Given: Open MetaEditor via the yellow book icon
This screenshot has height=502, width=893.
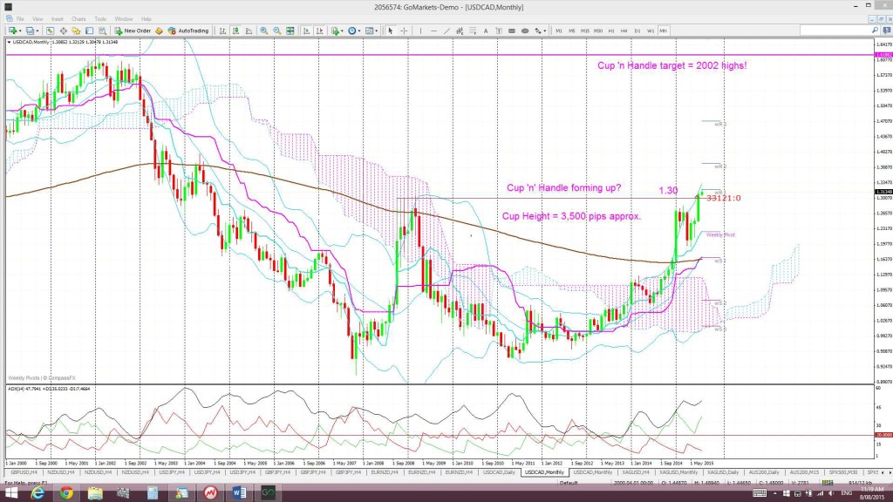Looking at the screenshot, I should tap(159, 31).
